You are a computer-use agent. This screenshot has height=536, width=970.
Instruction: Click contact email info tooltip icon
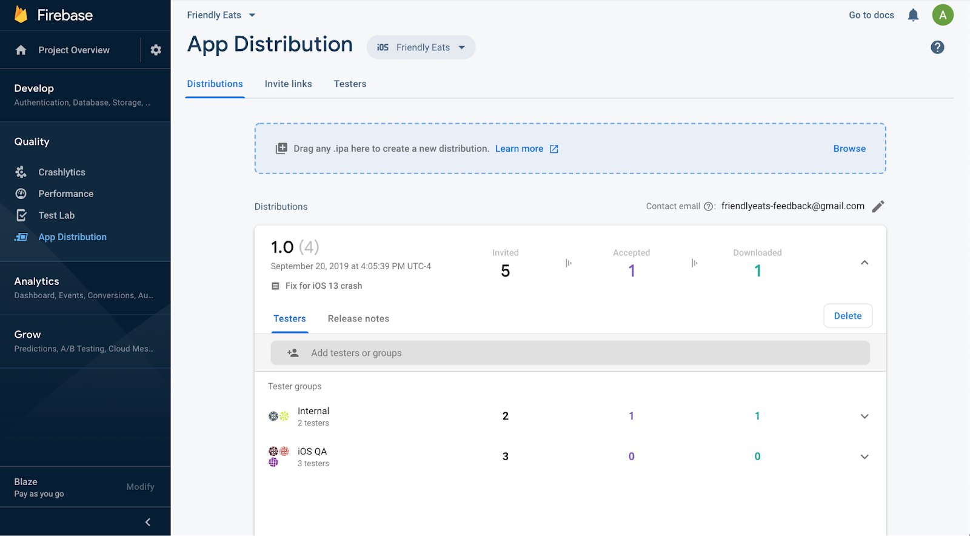click(x=708, y=207)
